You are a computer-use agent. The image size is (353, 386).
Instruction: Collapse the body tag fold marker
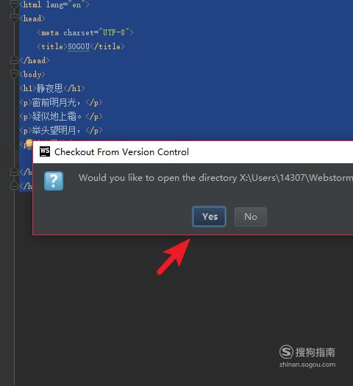pyautogui.click(x=15, y=74)
